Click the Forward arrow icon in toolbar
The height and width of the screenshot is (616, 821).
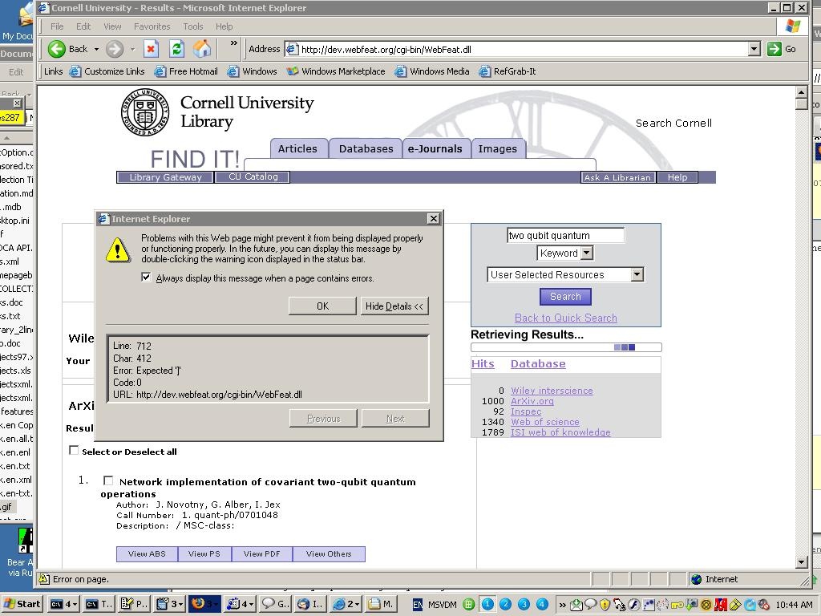pos(114,49)
